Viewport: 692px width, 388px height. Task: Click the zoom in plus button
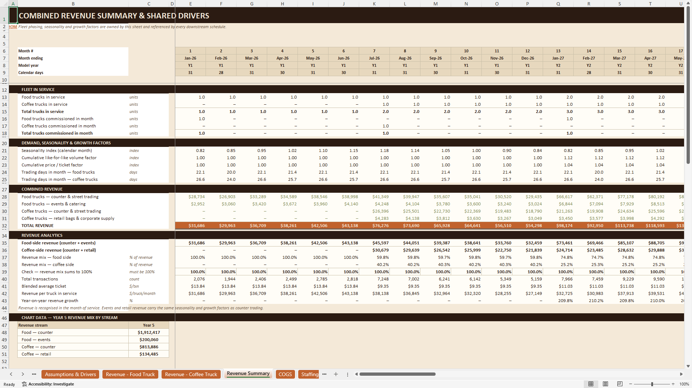coord(673,384)
